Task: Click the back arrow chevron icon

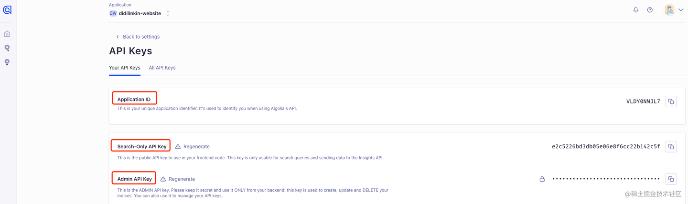Action: click(118, 37)
